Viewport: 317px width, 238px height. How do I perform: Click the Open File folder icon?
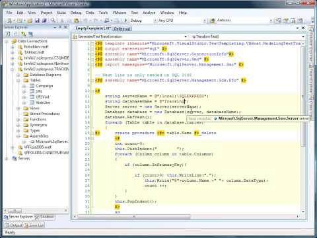point(30,20)
